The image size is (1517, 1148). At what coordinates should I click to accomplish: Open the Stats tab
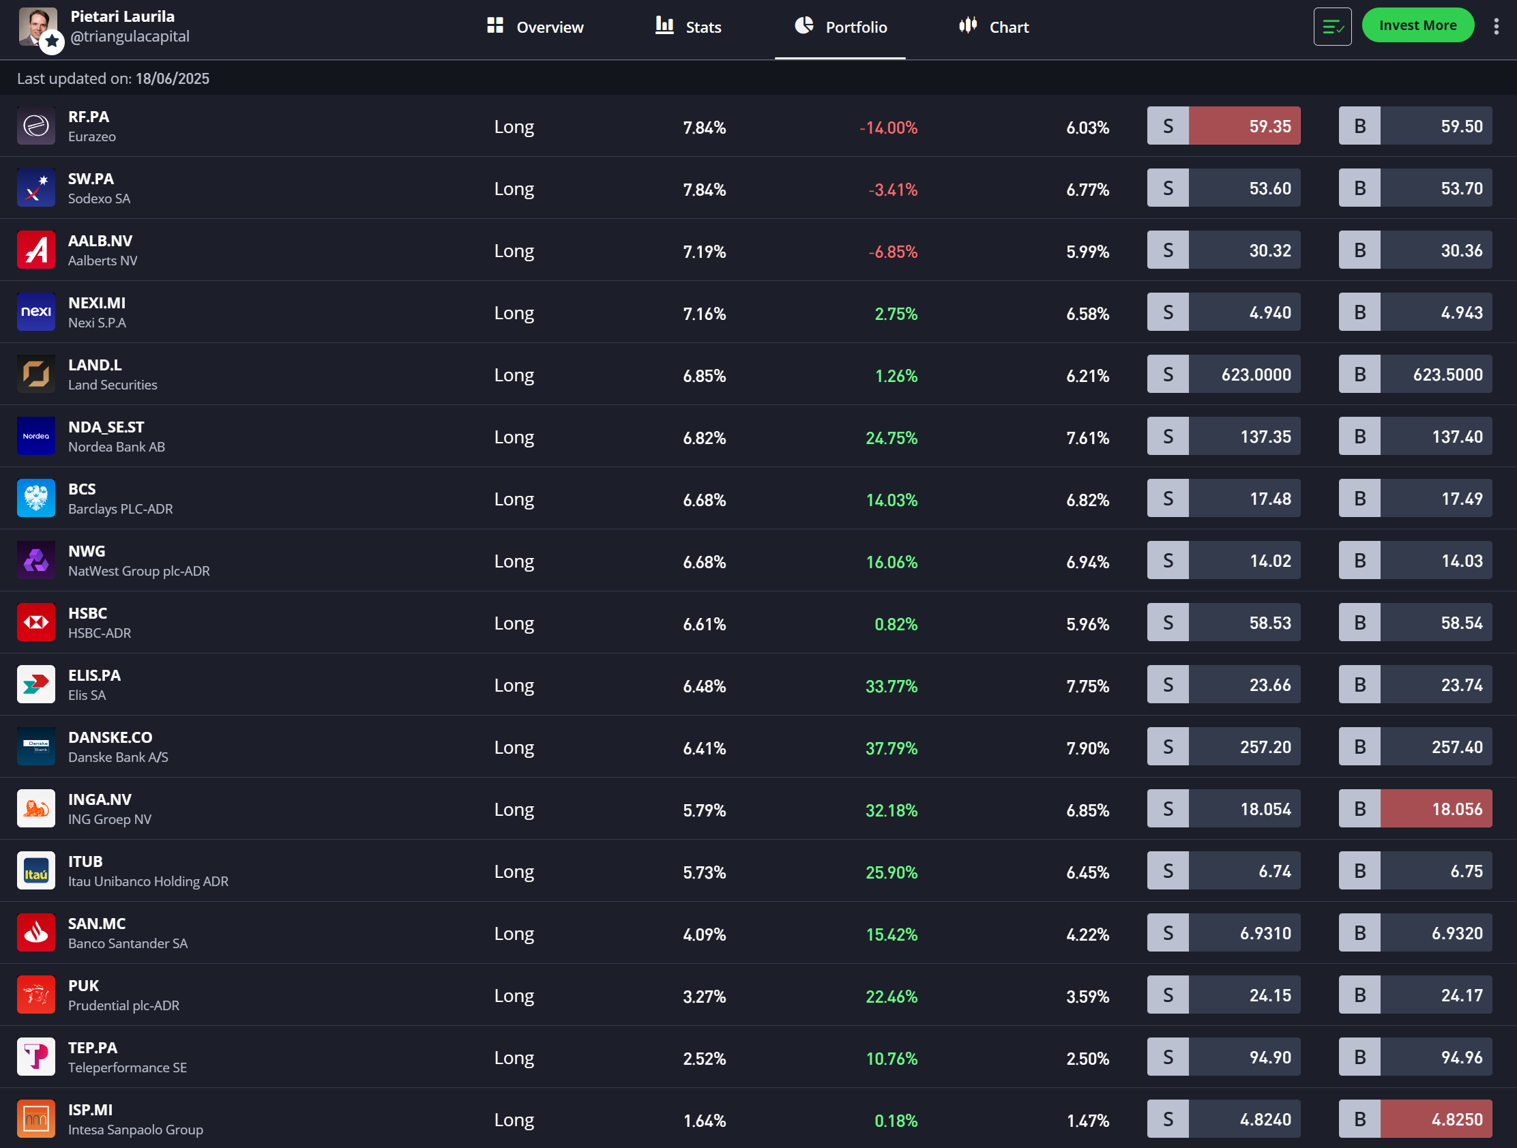[x=688, y=27]
